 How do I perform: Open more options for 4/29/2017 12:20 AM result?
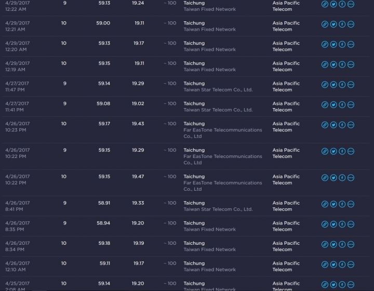(x=351, y=44)
